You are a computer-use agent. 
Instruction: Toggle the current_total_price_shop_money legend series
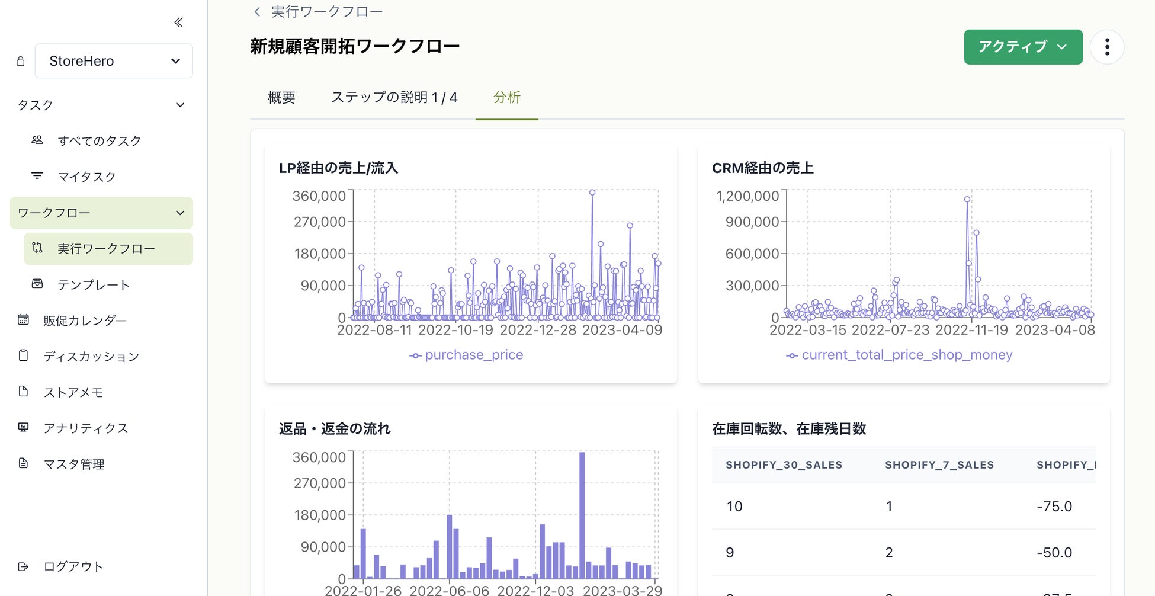(x=899, y=355)
